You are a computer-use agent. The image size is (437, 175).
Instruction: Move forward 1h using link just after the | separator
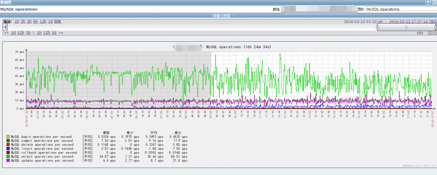39,32
